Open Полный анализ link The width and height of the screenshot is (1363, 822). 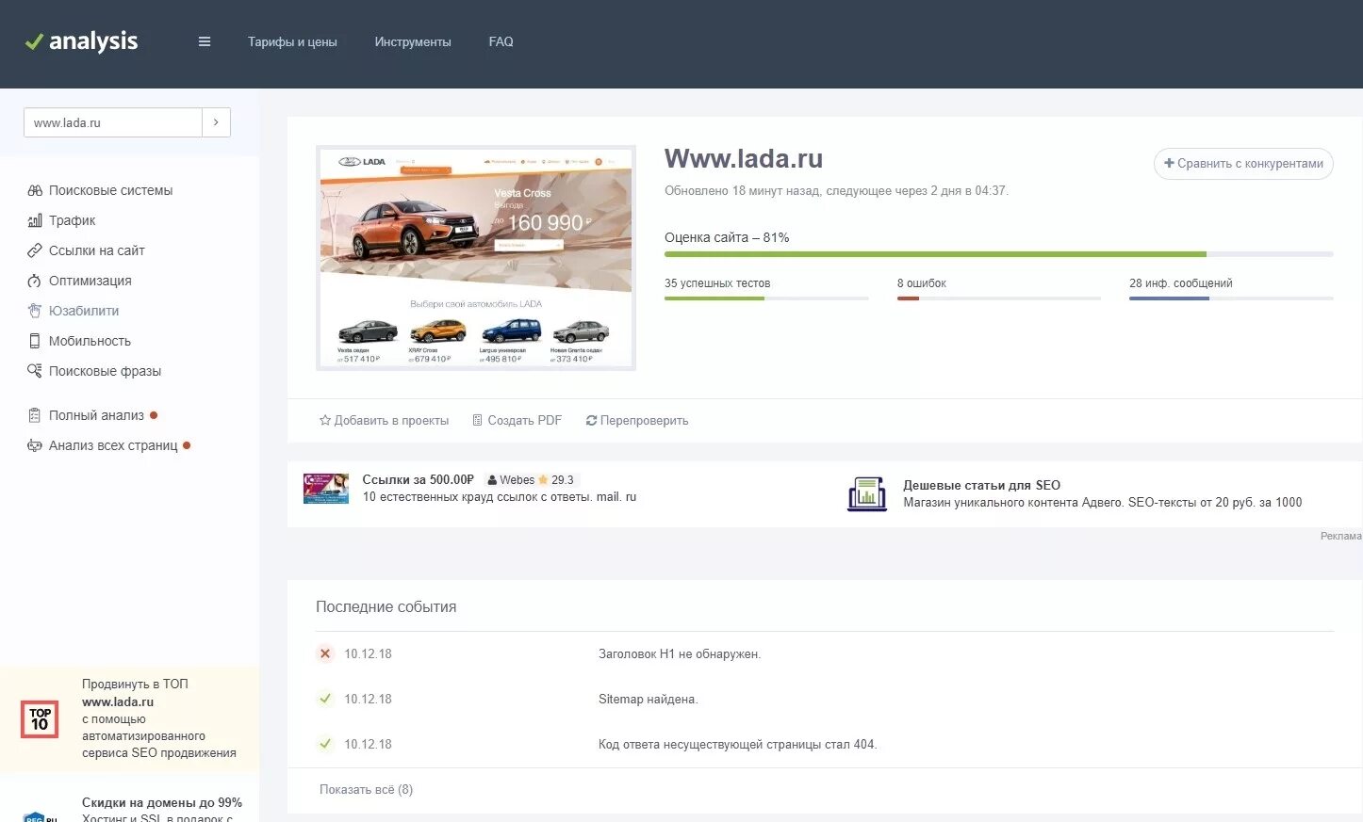(96, 415)
